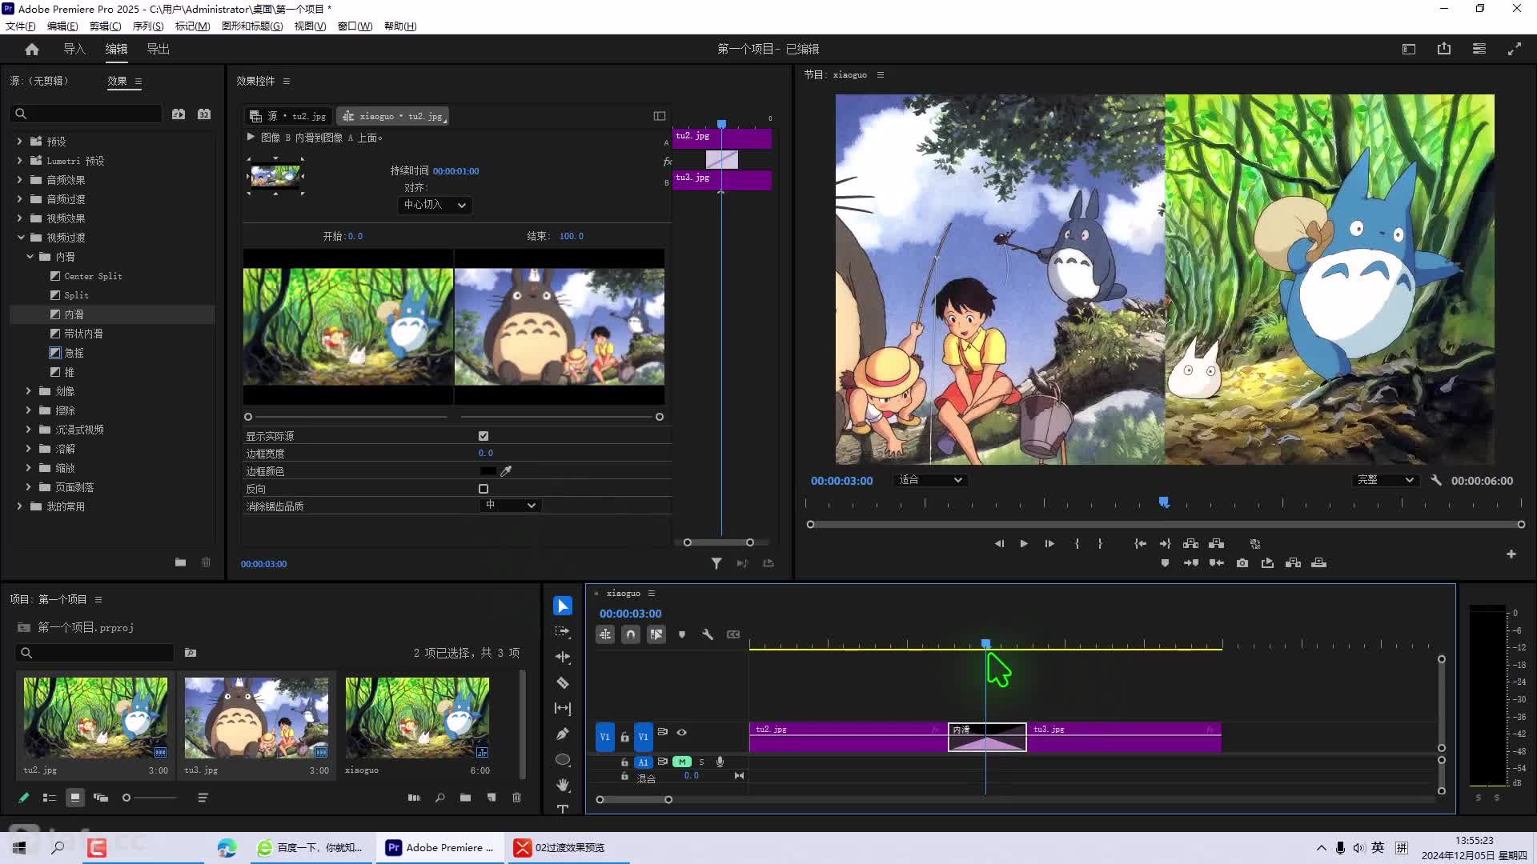Select the tu3.jpg thumbnail in project panel

click(256, 718)
